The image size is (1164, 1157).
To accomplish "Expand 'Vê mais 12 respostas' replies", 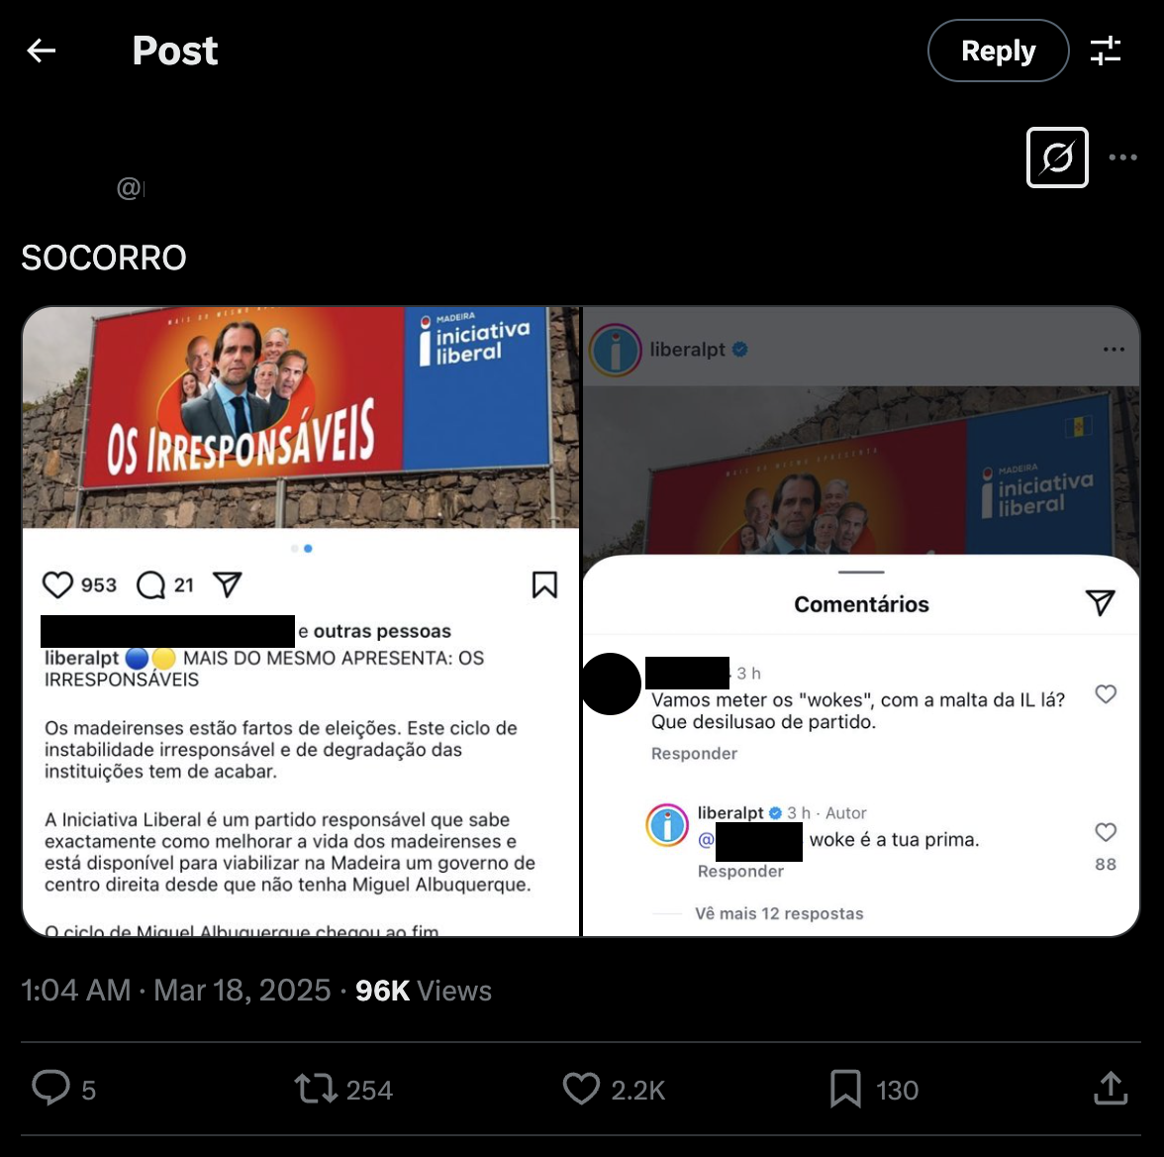I will [779, 913].
